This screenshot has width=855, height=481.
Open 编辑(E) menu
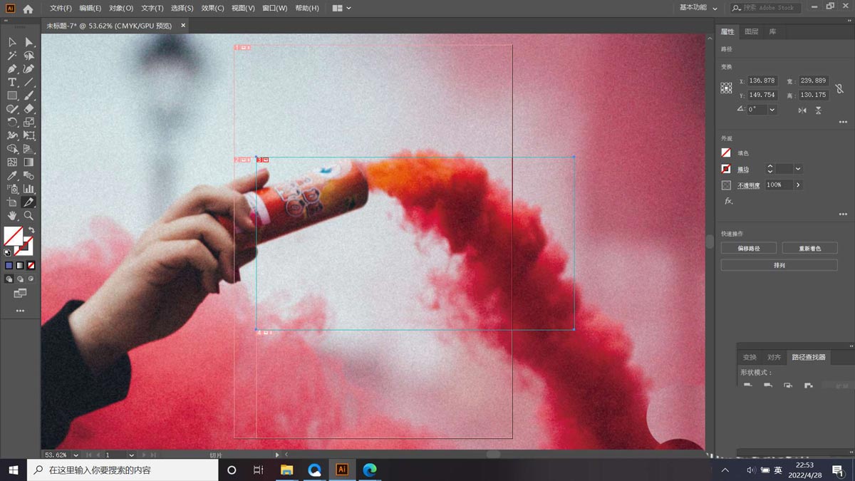point(90,9)
